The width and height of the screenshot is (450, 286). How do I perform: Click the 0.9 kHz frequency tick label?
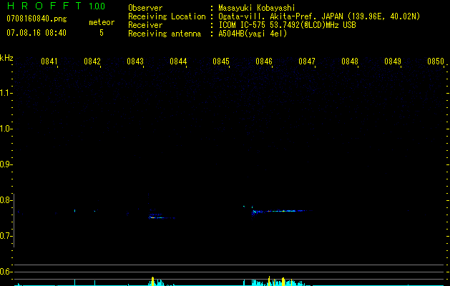[6, 164]
